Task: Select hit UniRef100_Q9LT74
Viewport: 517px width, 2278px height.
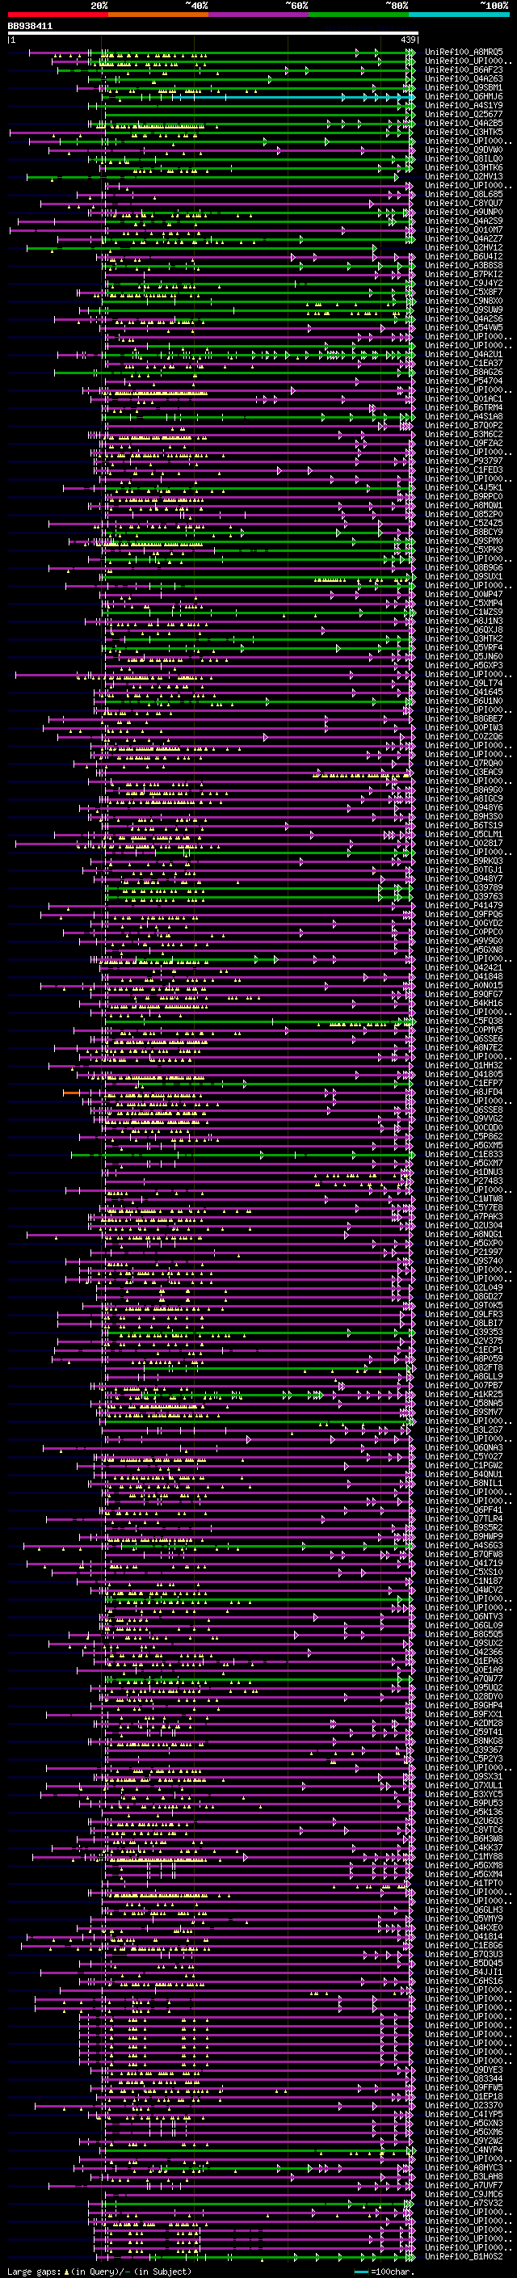Action: coord(464,683)
